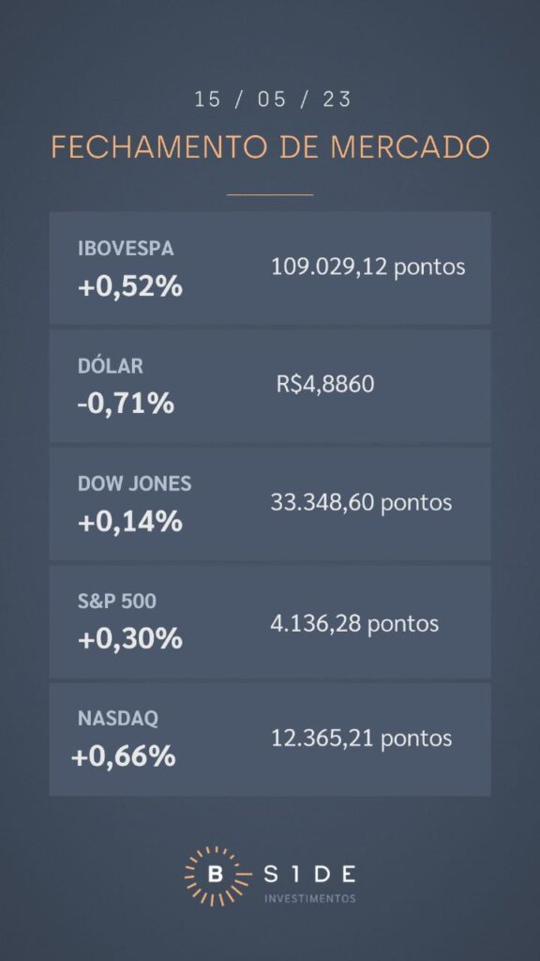Select the NASDAQ label
This screenshot has width=540, height=961.
click(x=118, y=718)
